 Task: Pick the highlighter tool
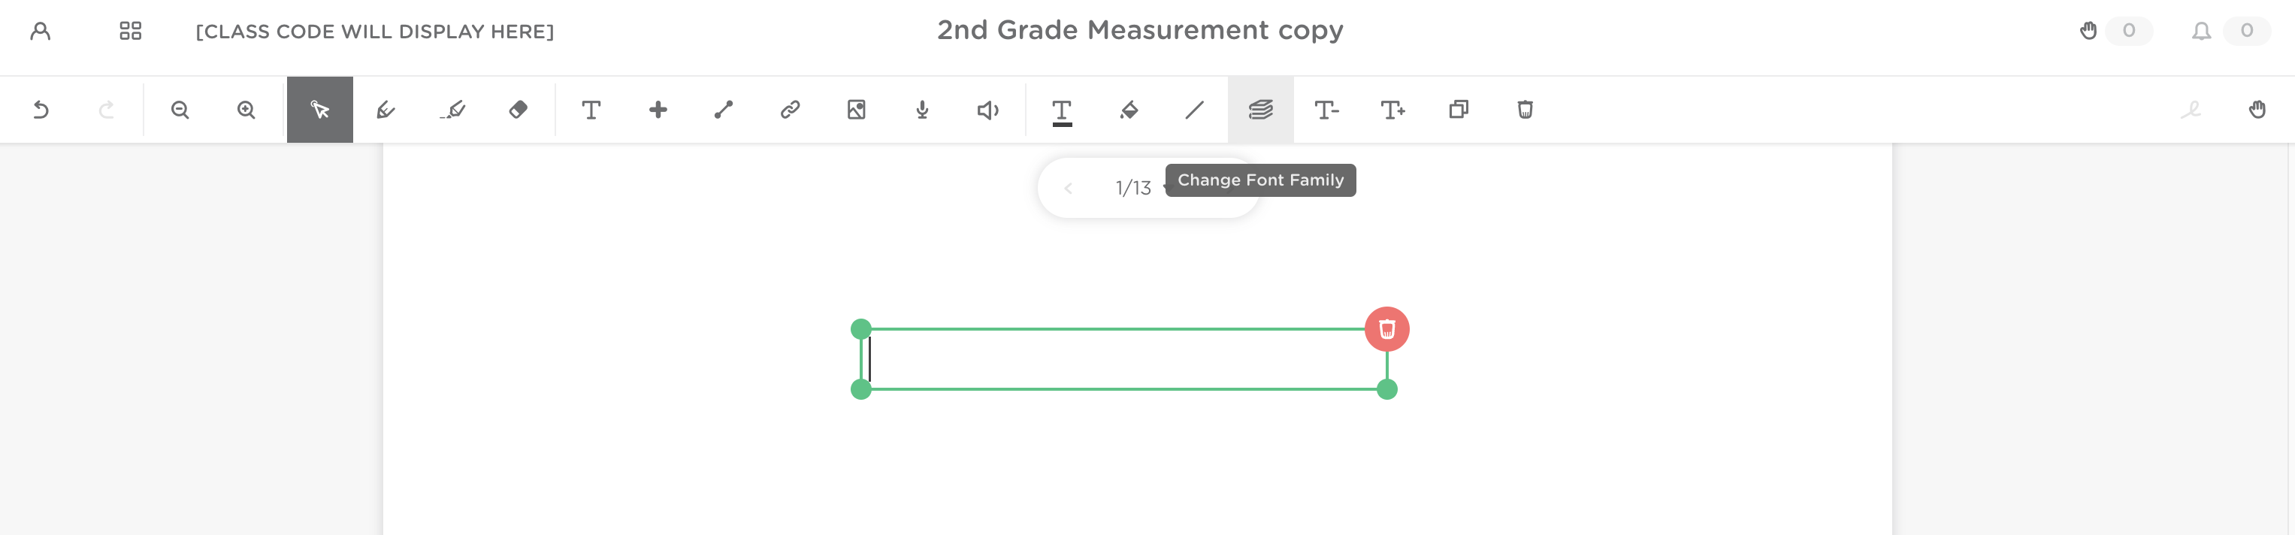tap(452, 110)
